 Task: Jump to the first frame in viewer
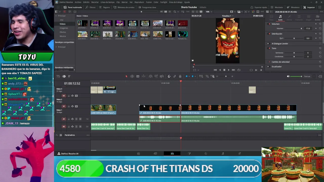pos(215,70)
